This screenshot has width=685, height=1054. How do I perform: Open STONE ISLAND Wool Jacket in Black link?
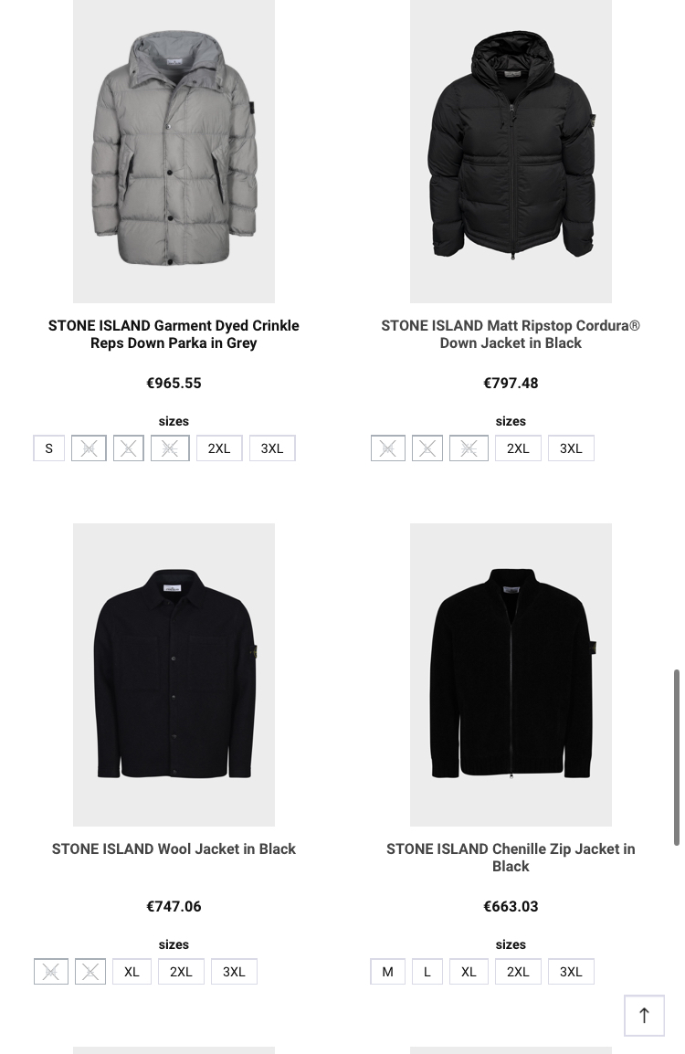coord(174,849)
